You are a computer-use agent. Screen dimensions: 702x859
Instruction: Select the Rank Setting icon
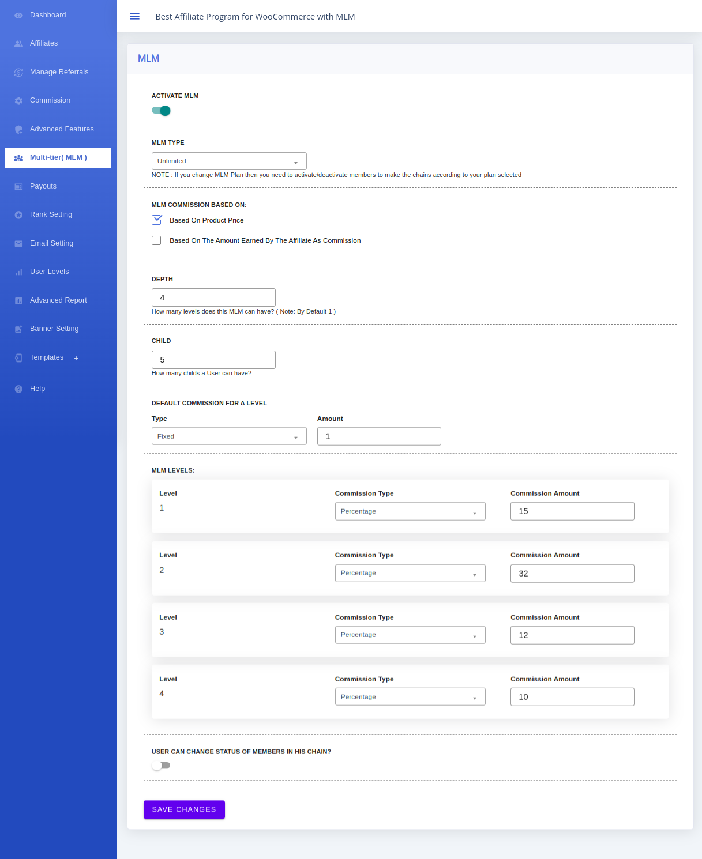point(18,214)
